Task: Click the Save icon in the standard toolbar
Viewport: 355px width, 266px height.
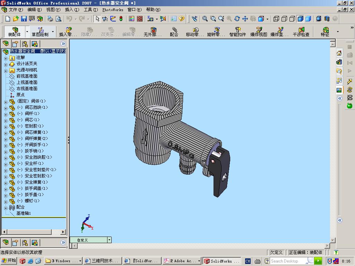Action: [x=24, y=19]
